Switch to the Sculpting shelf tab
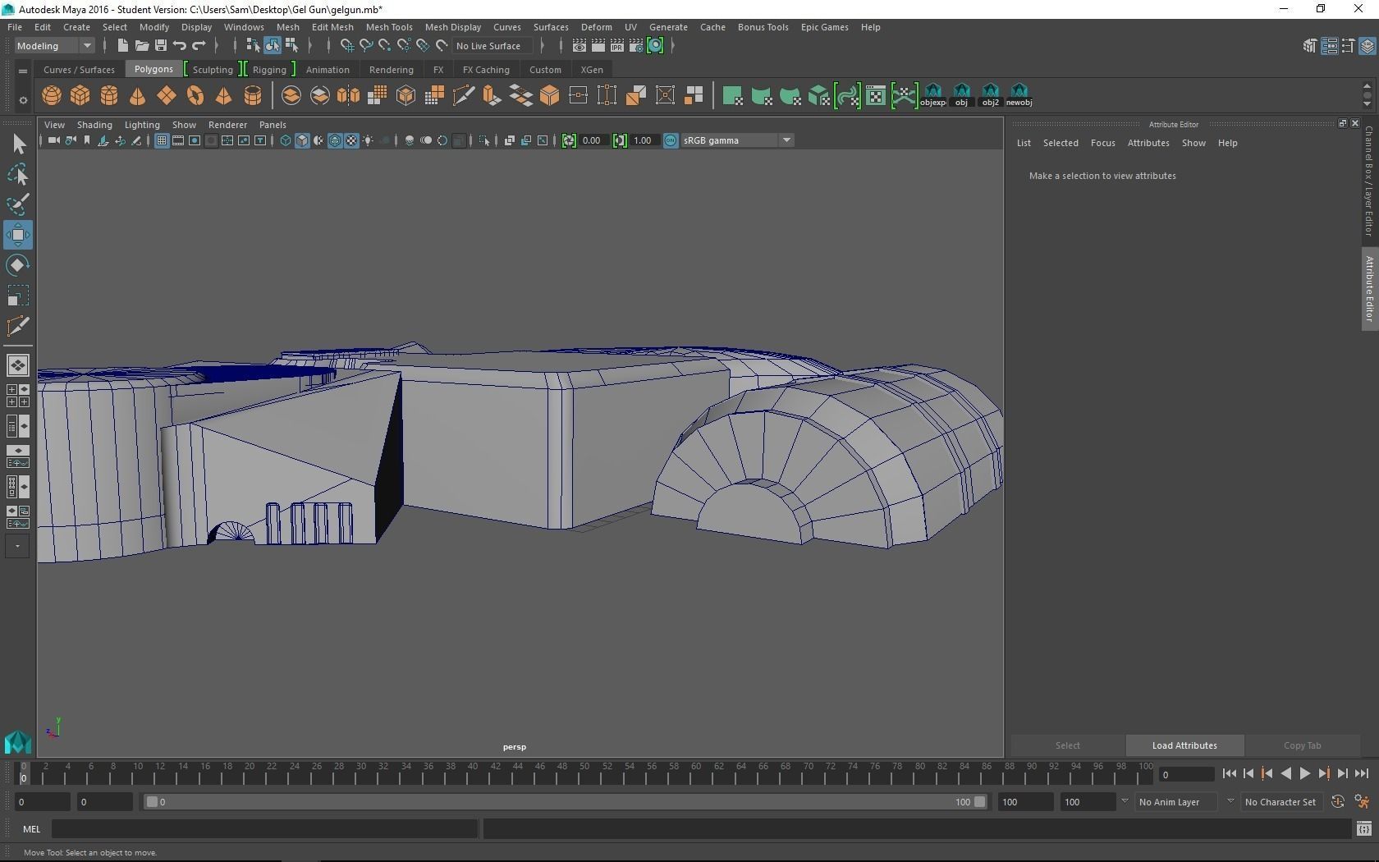This screenshot has width=1379, height=862. 213,70
